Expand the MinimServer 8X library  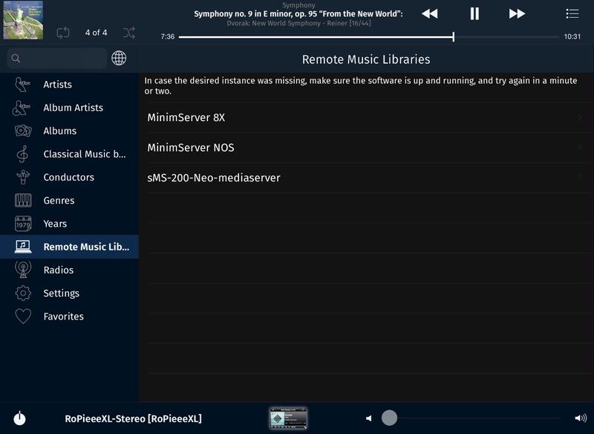579,117
